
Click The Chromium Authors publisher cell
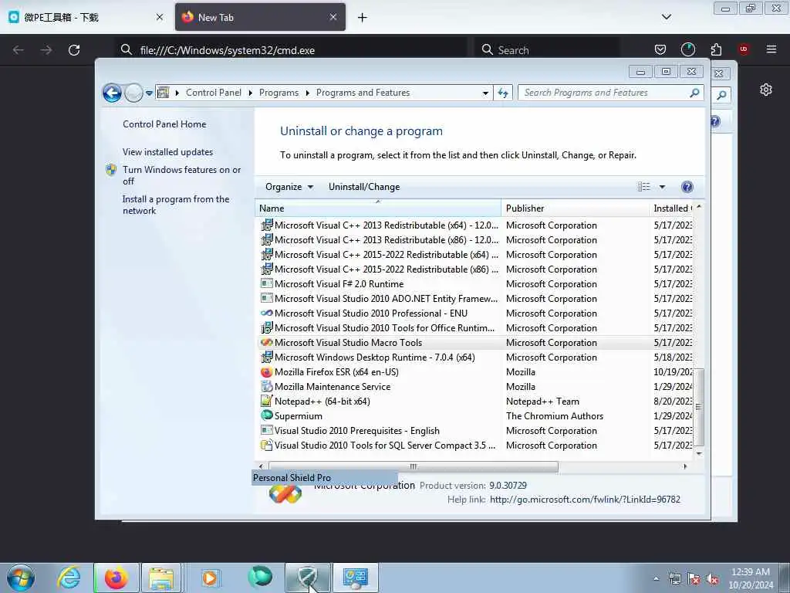[x=554, y=416]
